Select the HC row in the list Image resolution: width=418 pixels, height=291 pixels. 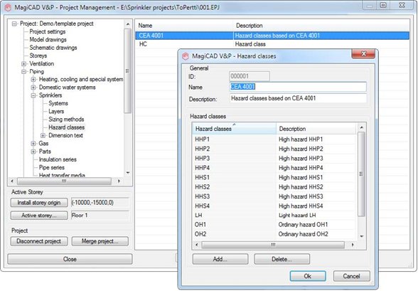pyautogui.click(x=272, y=44)
